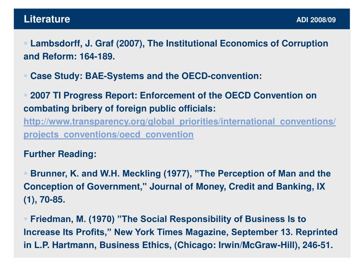Select the ADI 2008/09 header label
The image size is (362, 271).
point(316,20)
